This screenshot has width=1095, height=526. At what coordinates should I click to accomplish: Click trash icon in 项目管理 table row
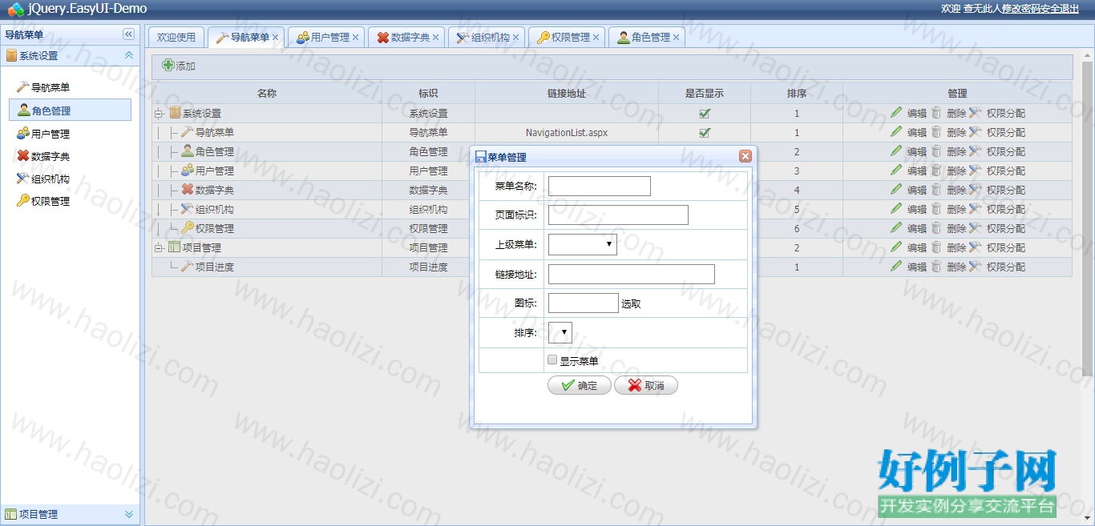(x=936, y=247)
